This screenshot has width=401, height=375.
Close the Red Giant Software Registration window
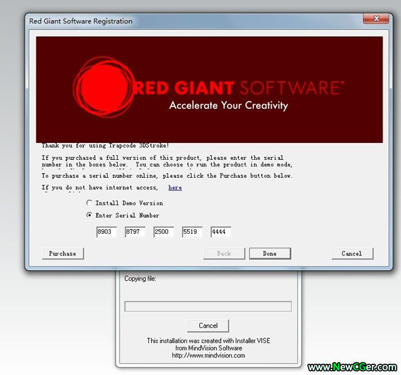[x=376, y=19]
